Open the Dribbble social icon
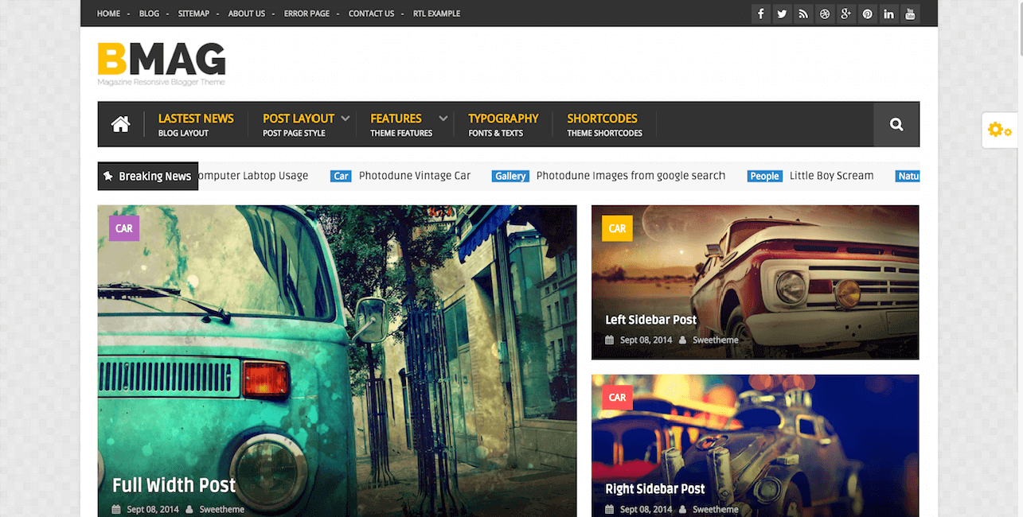The image size is (1023, 517). tap(825, 14)
